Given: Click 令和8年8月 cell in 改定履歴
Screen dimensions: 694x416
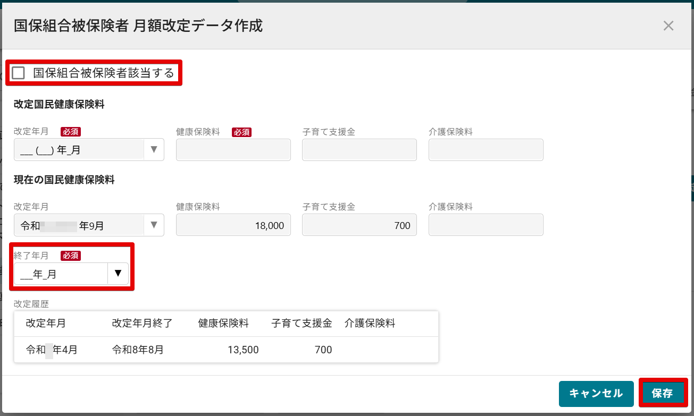Looking at the screenshot, I should [138, 350].
